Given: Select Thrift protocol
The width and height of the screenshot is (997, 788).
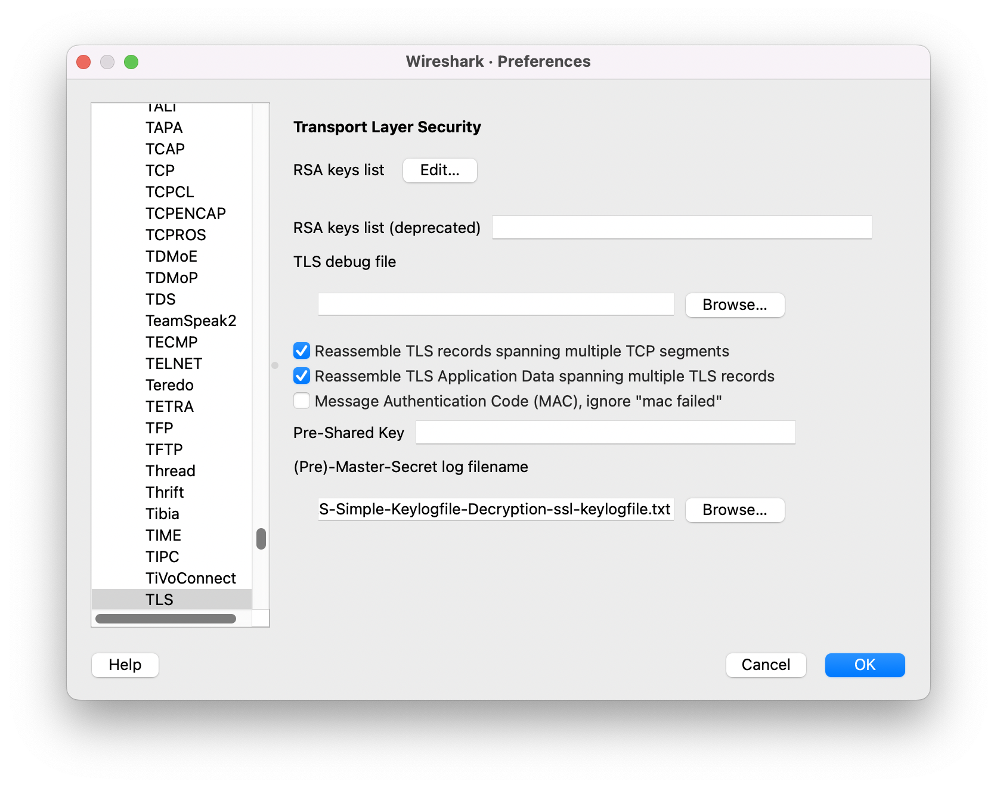Looking at the screenshot, I should 172,492.
